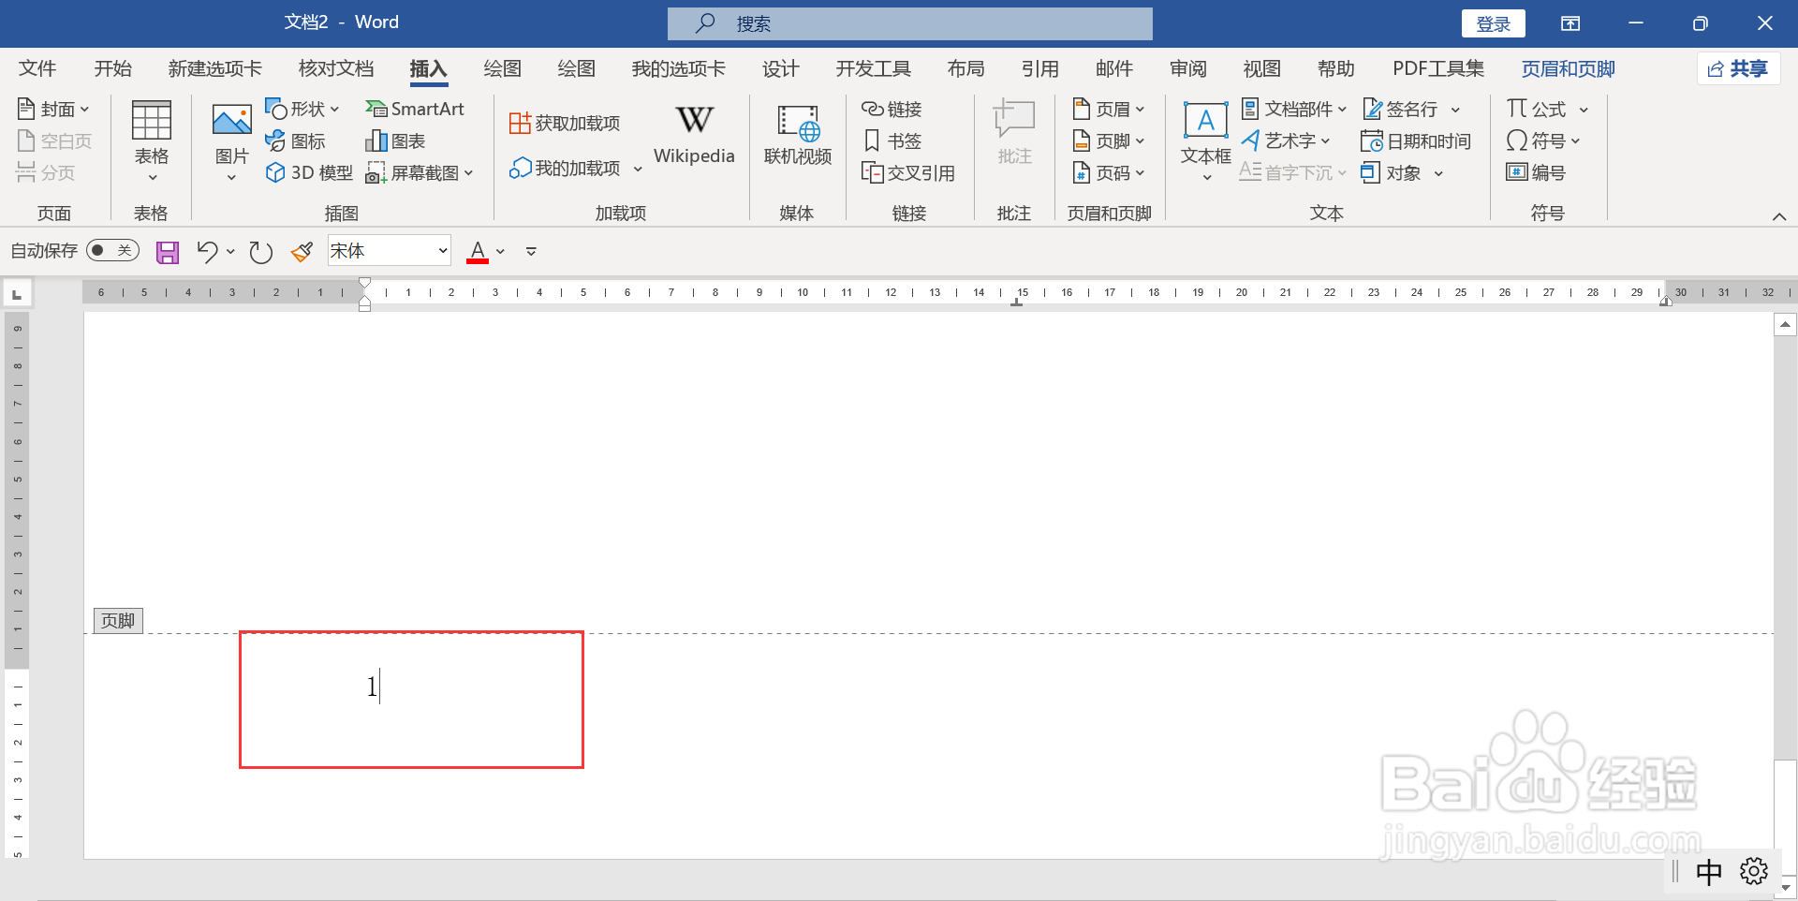Image resolution: width=1798 pixels, height=901 pixels.
Task: Click into the 搜索 search box
Action: (910, 23)
